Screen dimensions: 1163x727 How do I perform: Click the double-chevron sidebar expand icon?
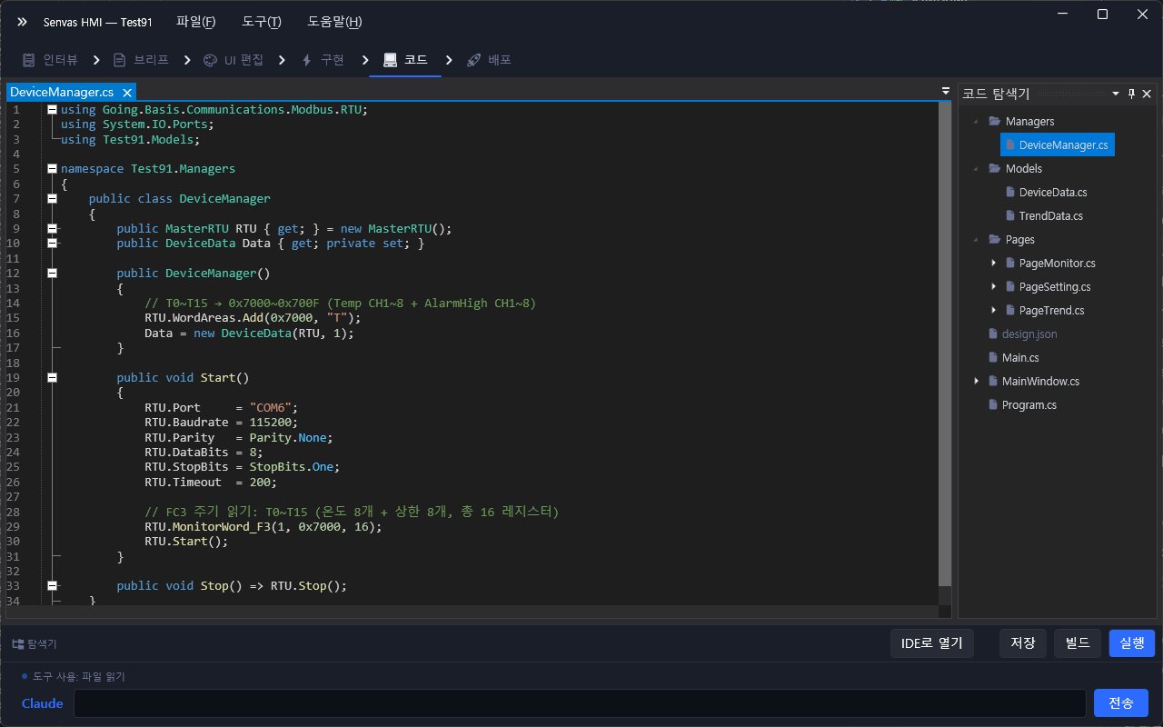click(x=22, y=22)
